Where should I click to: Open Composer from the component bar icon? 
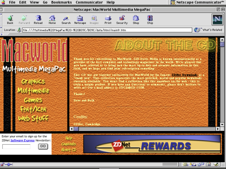[x=216, y=164]
